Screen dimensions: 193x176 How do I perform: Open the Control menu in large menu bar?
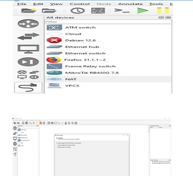pyautogui.click(x=80, y=4)
